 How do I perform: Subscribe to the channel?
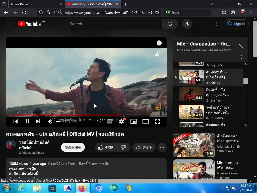(x=73, y=147)
